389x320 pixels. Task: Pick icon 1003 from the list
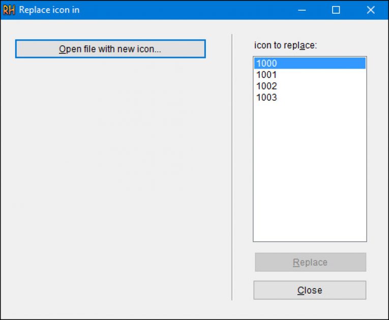coord(310,97)
